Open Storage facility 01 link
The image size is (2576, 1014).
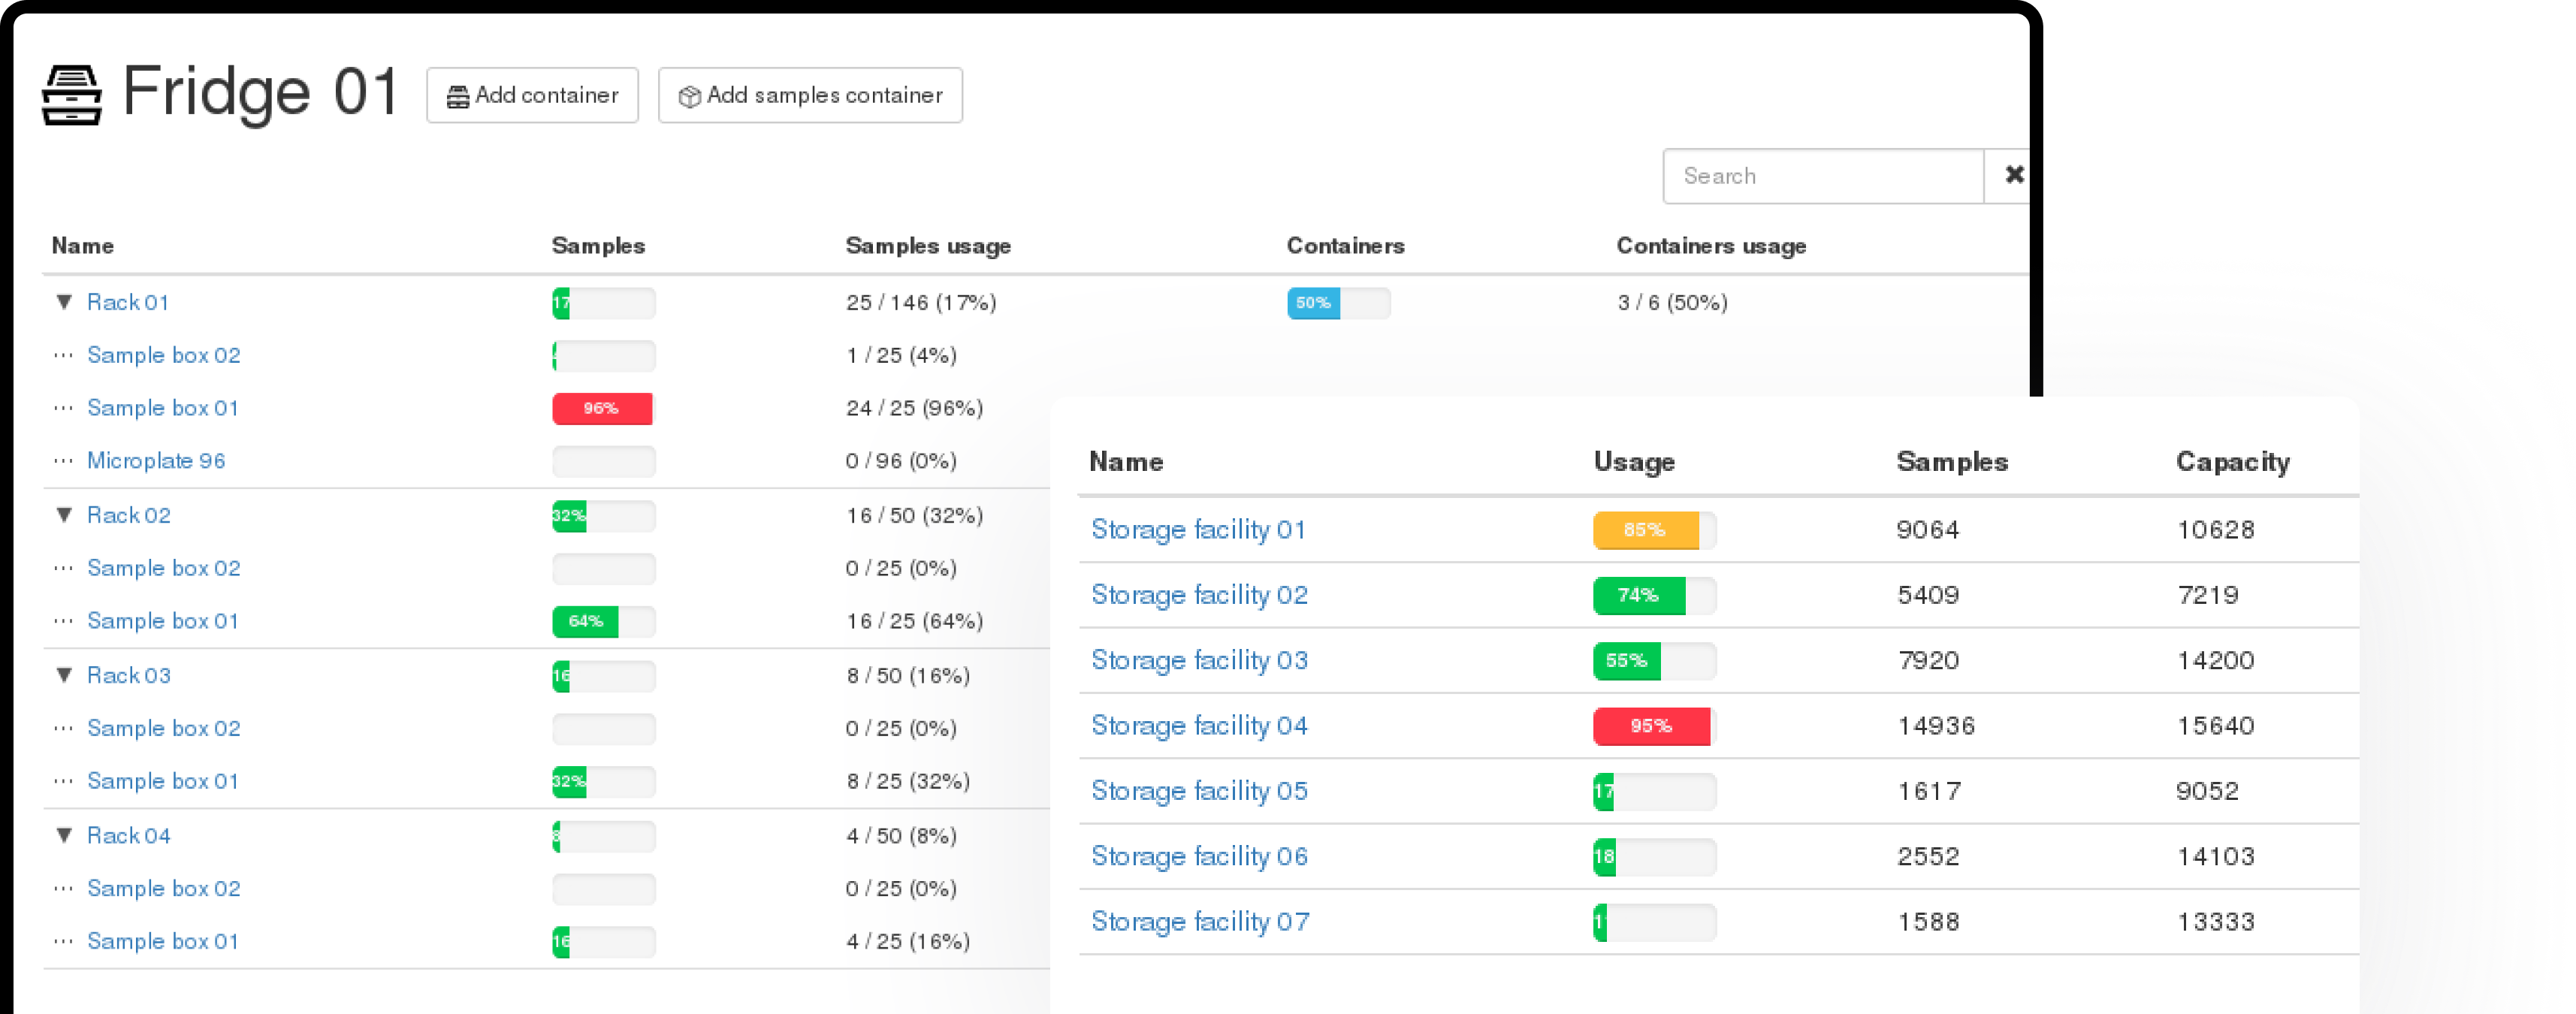1198,529
